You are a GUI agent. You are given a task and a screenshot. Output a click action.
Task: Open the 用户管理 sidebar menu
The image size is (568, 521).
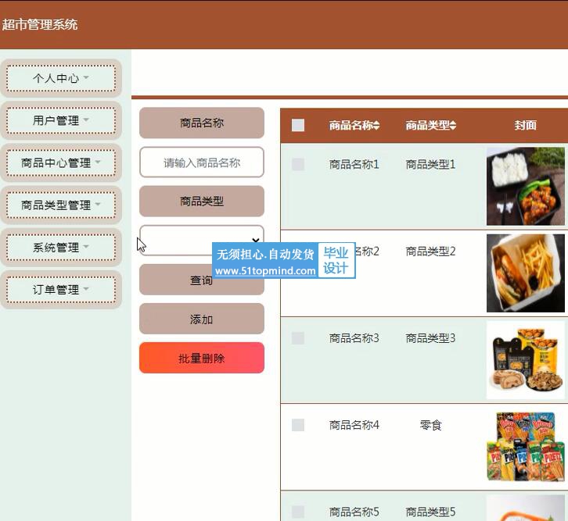coord(61,120)
